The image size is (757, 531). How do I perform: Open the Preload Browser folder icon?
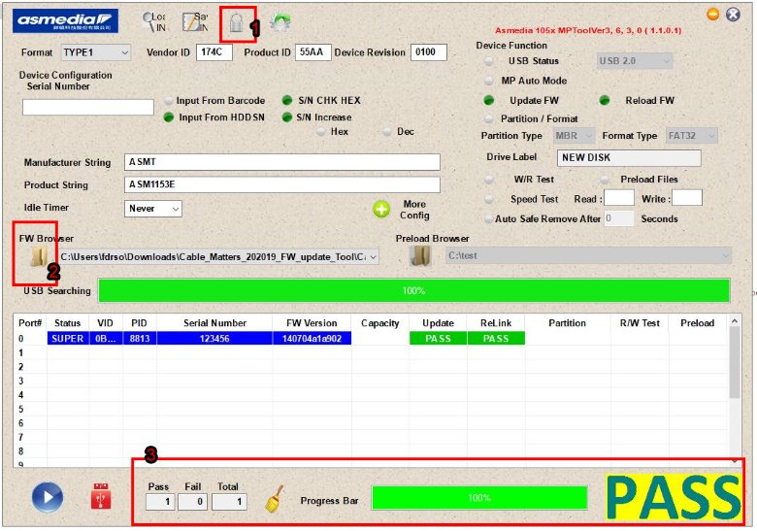[420, 256]
